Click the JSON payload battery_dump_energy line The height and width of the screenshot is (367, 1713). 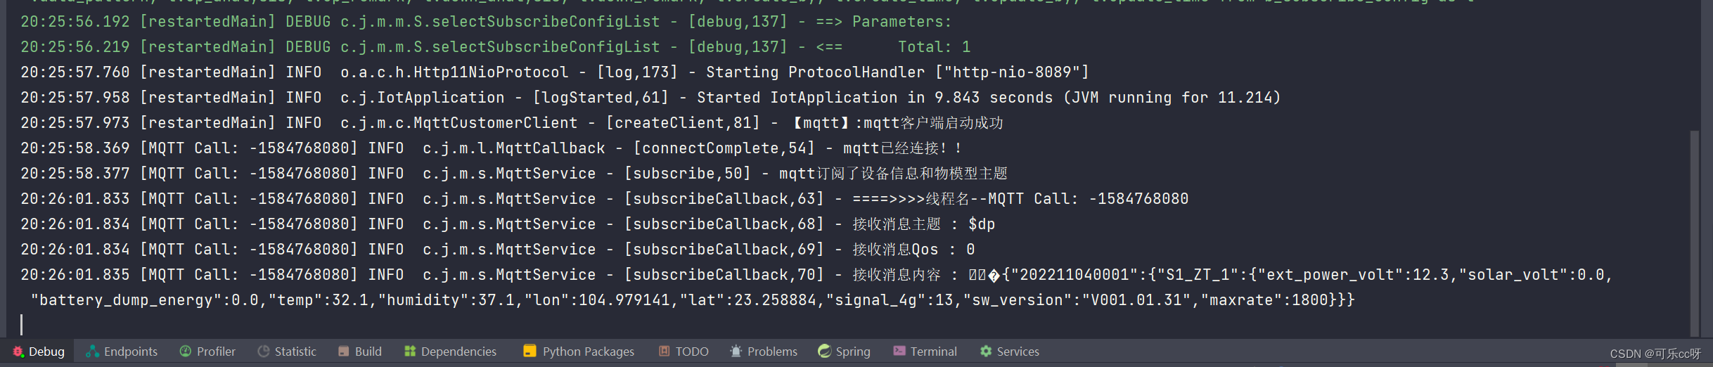coord(693,300)
